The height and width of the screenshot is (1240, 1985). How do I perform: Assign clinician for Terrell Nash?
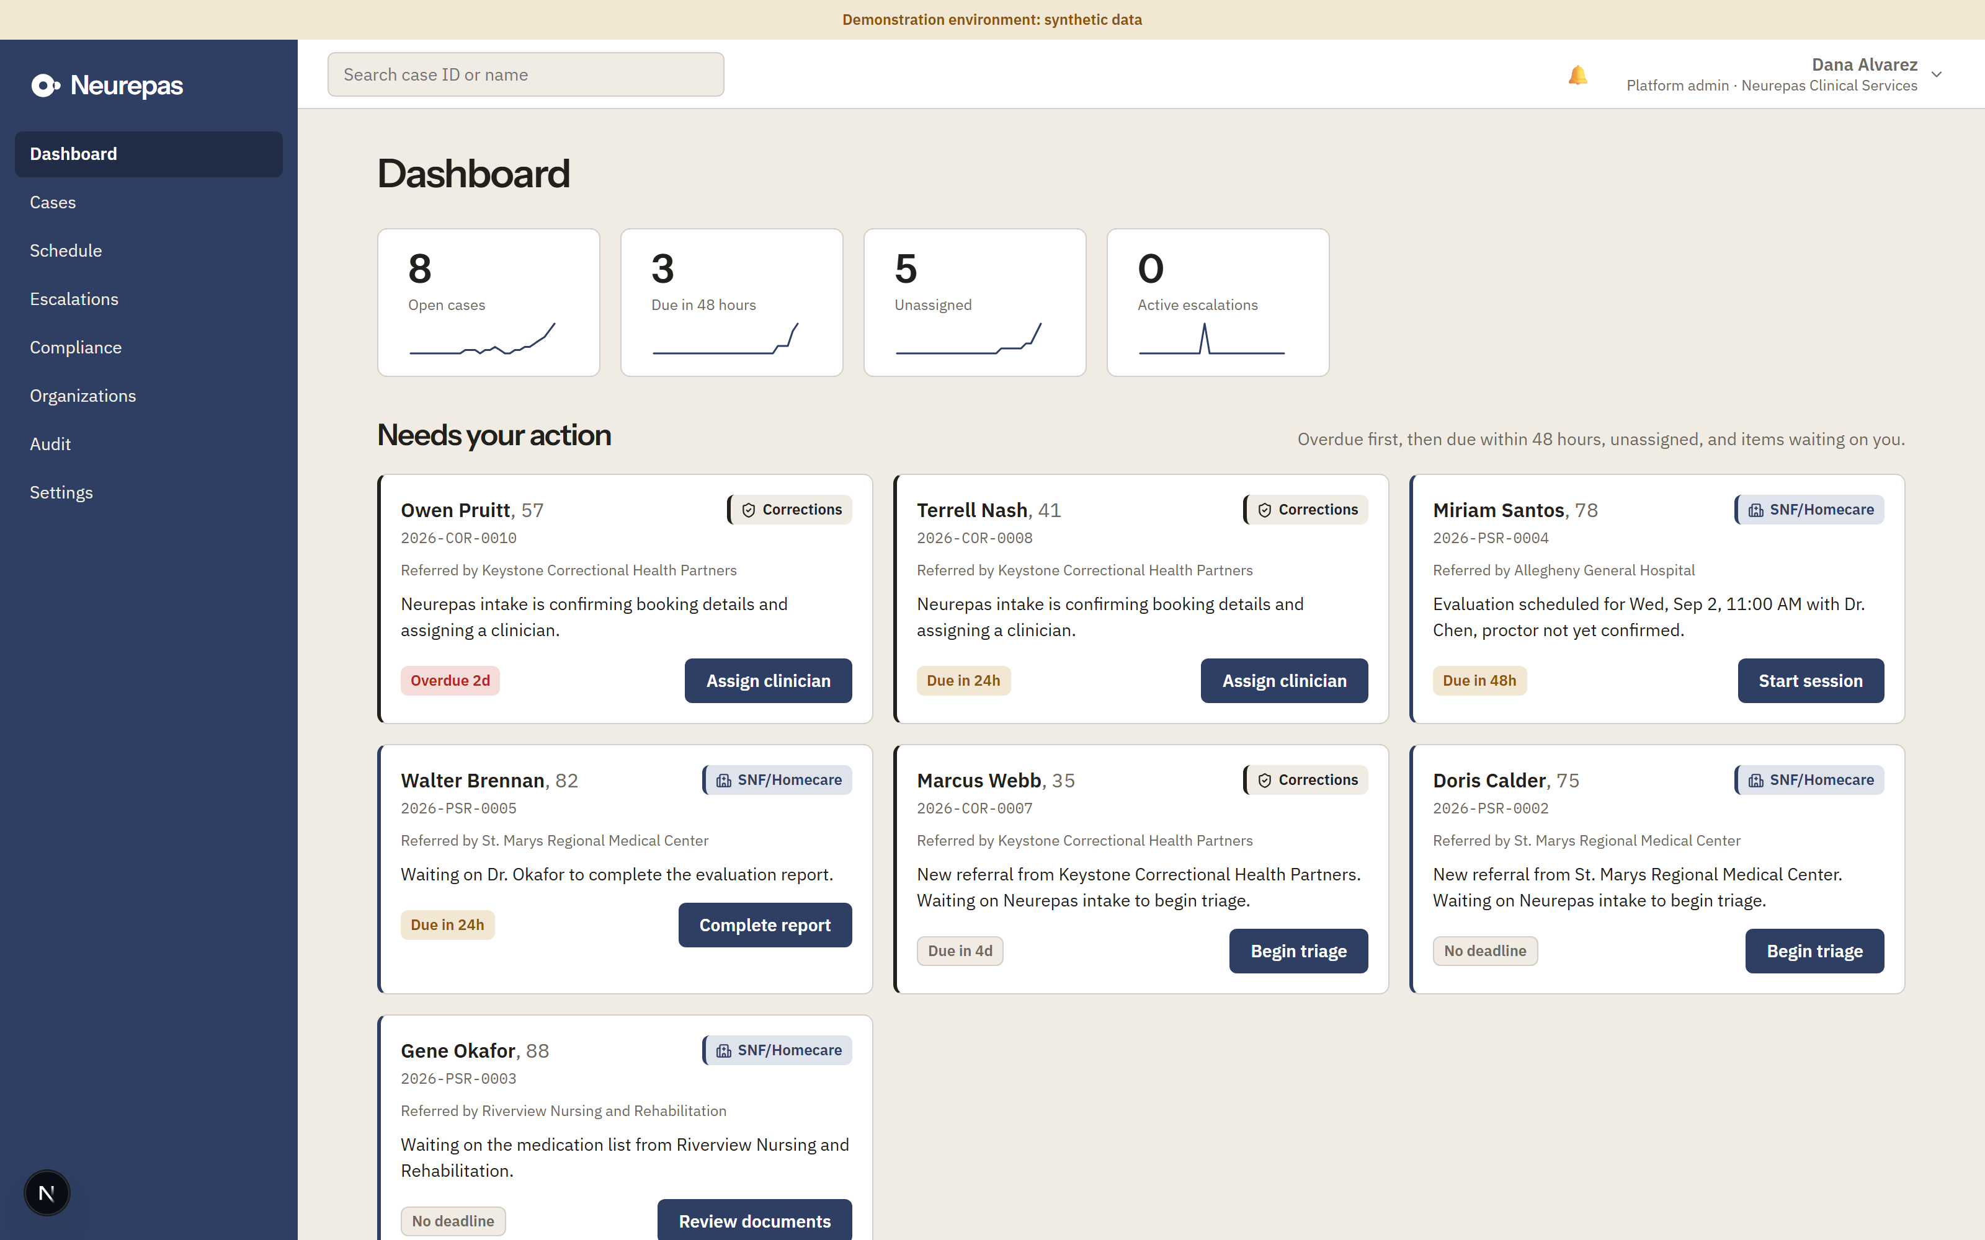(x=1283, y=681)
